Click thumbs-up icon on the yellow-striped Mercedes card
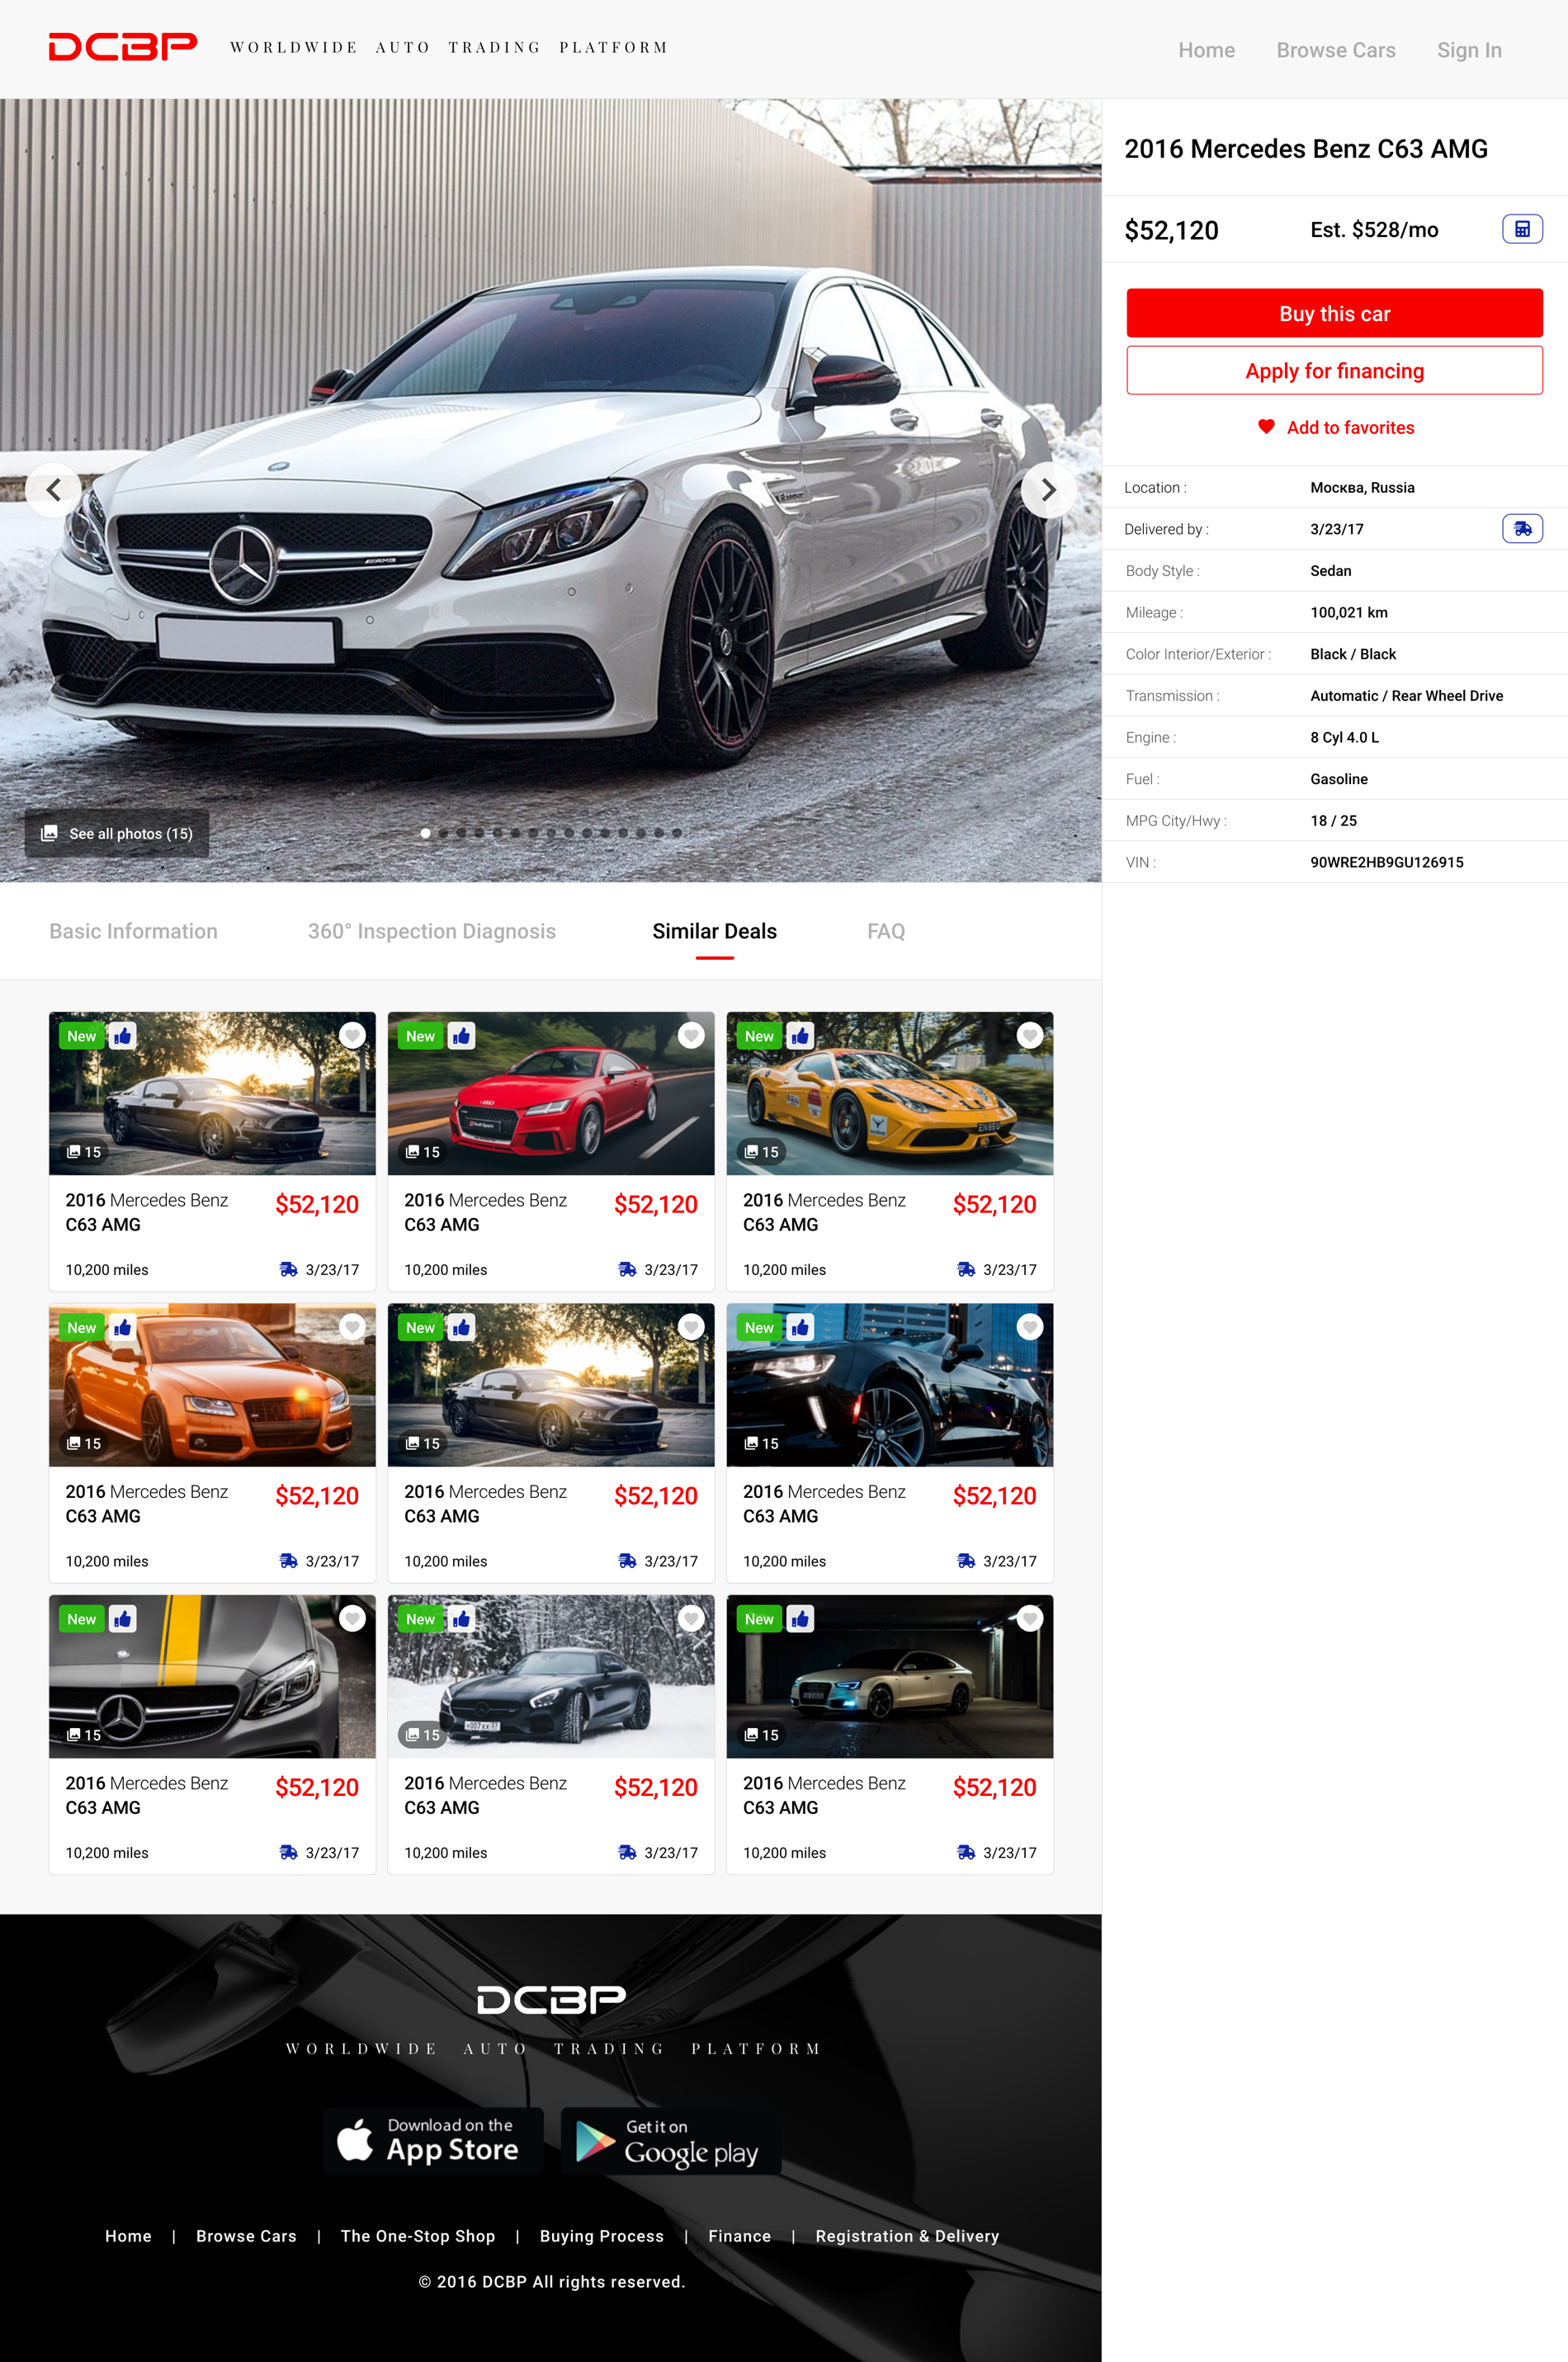 tap(122, 1619)
